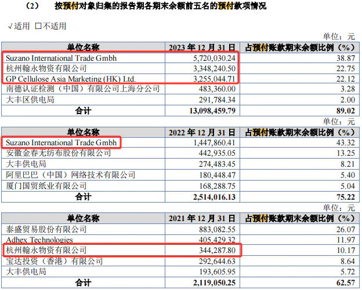The width and height of the screenshot is (362, 290).
Task: Select 厦门国贸纸业有限公司 cell
Action: click(x=45, y=185)
